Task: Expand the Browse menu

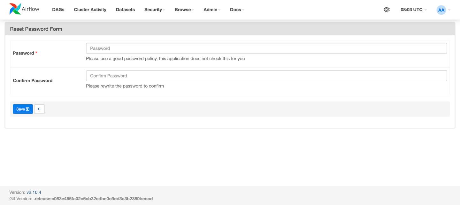Action: click(x=184, y=10)
